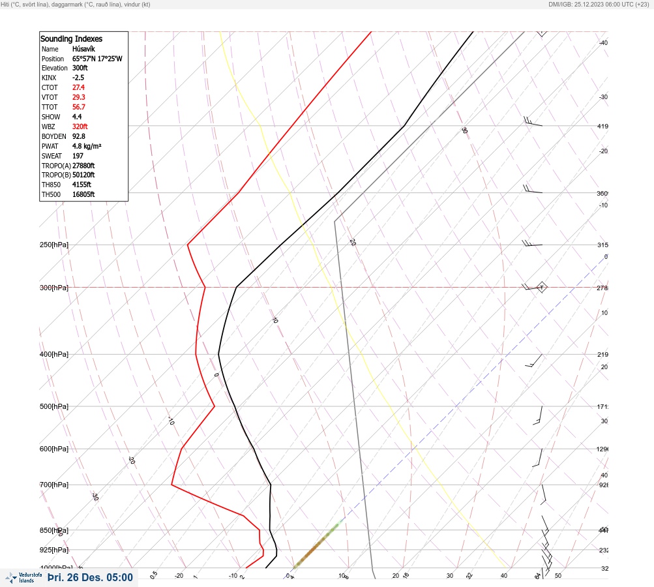Click the KINX value '-2.5'

(x=78, y=78)
